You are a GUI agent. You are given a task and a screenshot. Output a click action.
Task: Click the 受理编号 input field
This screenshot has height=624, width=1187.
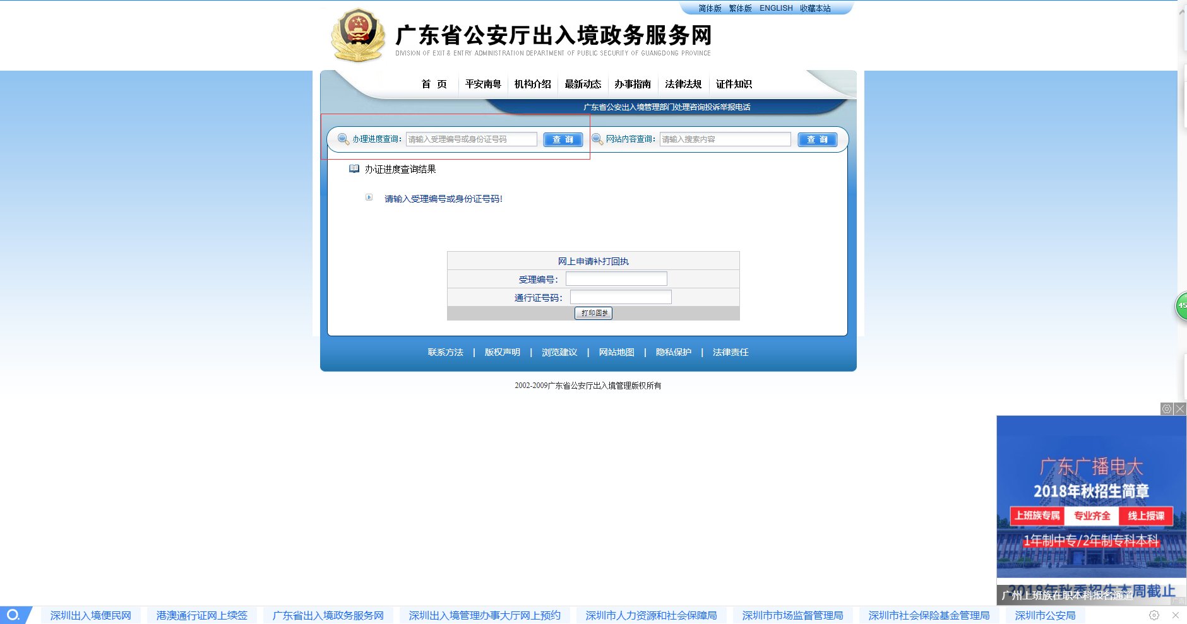coord(616,278)
